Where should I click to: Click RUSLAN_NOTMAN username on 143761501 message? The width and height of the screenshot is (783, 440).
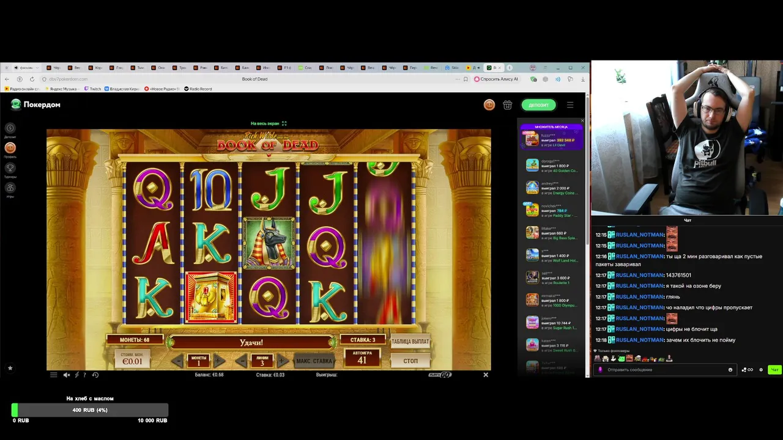[x=640, y=275]
